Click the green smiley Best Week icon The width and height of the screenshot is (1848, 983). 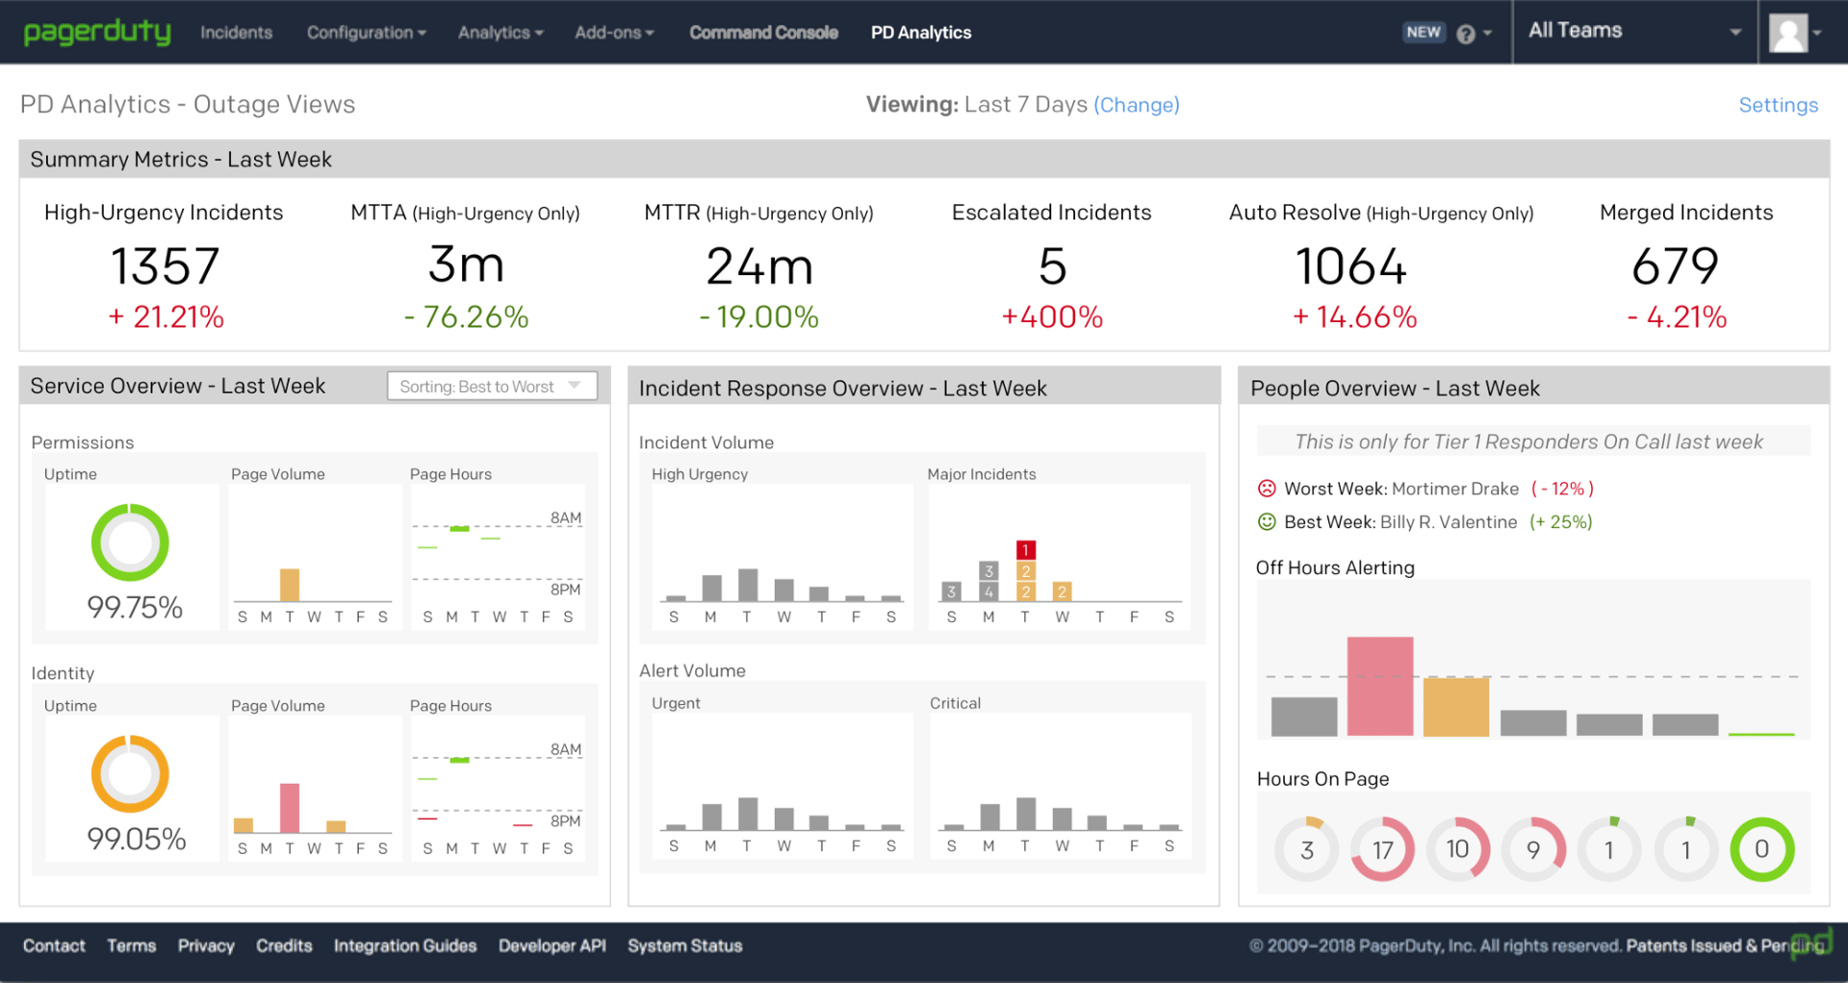1267,522
